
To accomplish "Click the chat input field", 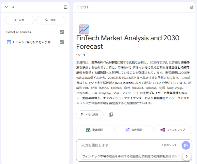I will point(117,145).
